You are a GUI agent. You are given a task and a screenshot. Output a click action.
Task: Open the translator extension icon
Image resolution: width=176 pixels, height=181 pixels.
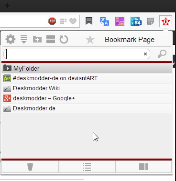(x=104, y=21)
